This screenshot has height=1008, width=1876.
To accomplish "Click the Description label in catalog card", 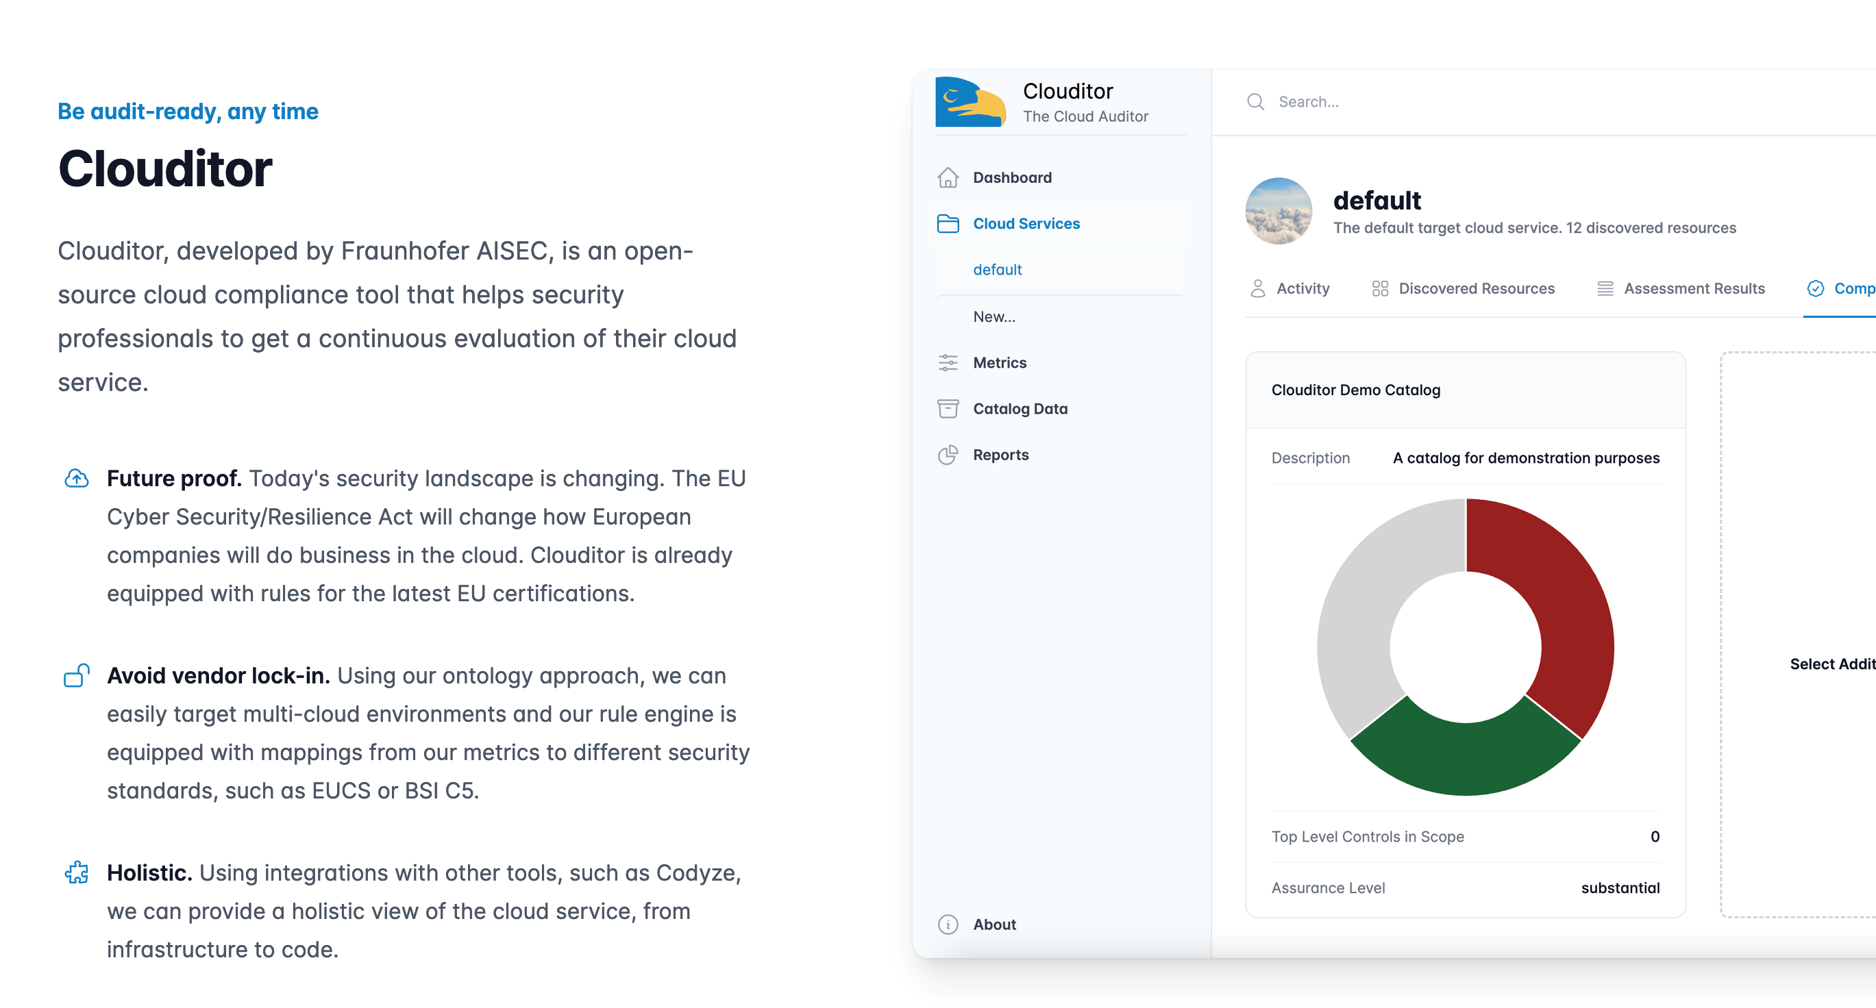I will pos(1310,459).
